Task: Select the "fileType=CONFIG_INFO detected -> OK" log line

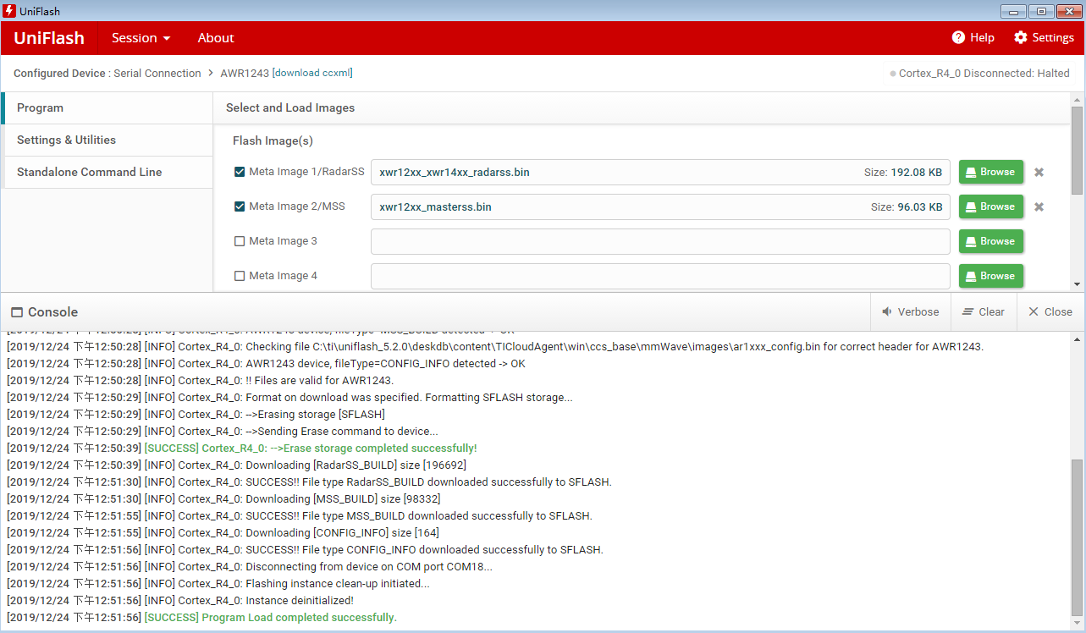Action: (266, 364)
